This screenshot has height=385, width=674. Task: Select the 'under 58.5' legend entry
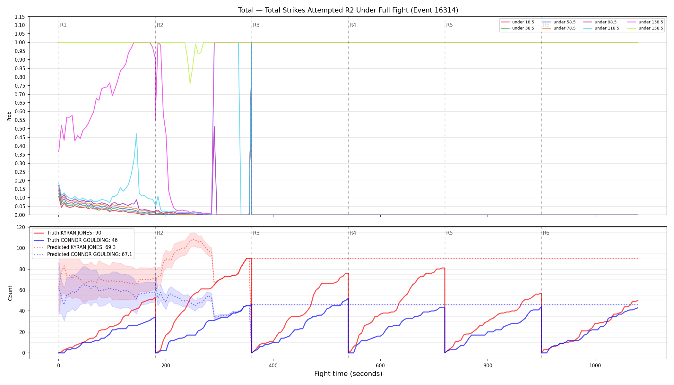pyautogui.click(x=559, y=22)
